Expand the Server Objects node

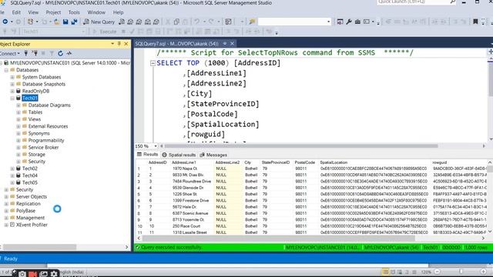(6, 197)
